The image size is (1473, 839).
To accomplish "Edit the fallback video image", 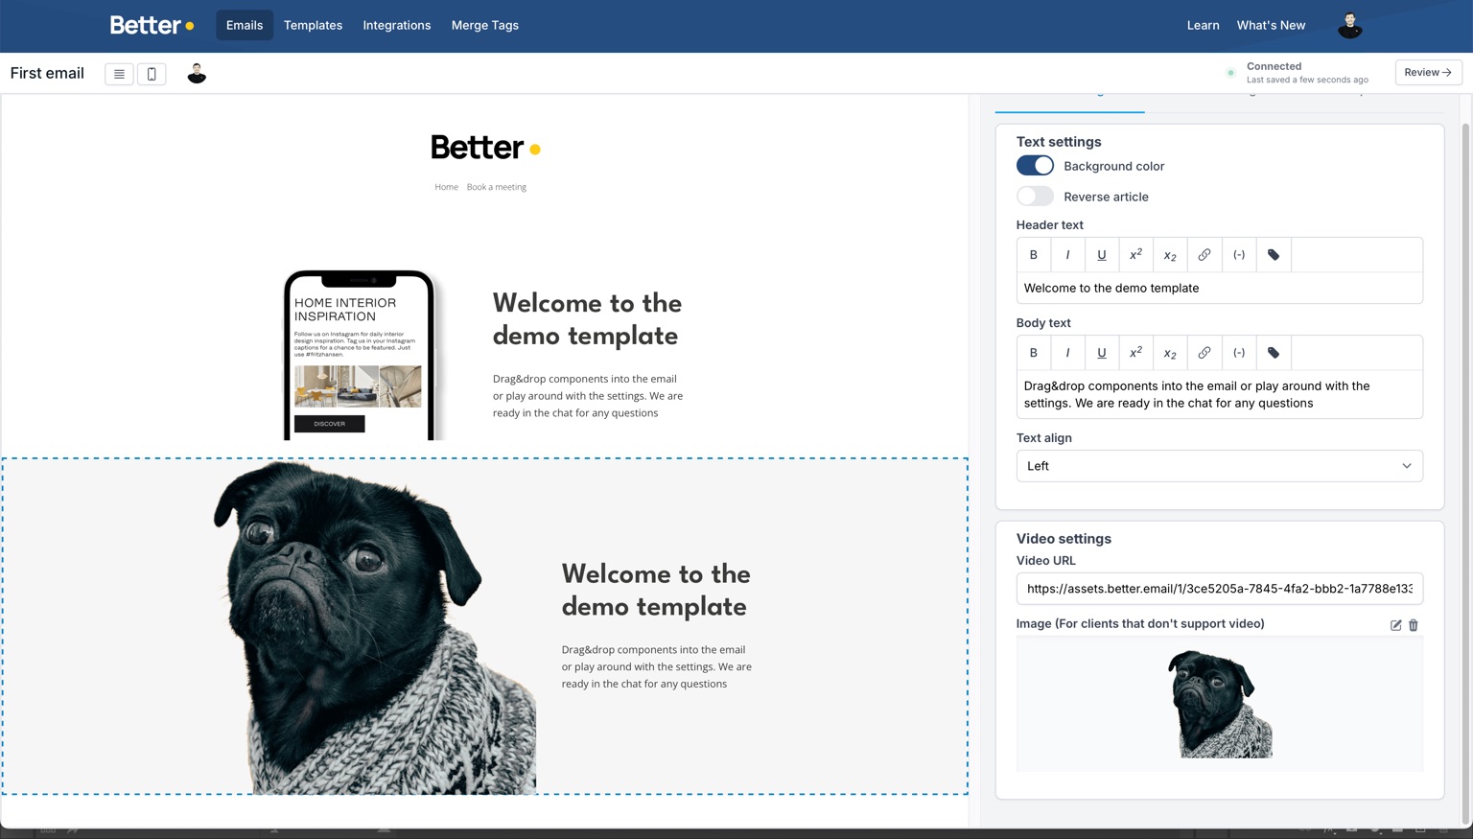I will click(1395, 625).
